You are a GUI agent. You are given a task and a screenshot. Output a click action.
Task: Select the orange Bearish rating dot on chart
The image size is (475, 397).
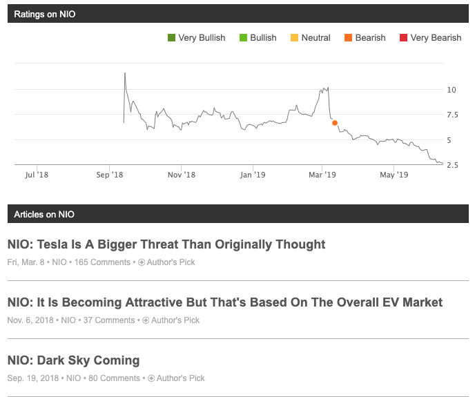tap(335, 123)
